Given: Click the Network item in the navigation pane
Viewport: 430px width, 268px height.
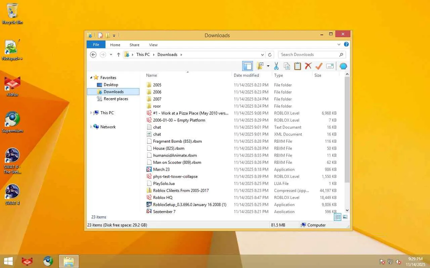Looking at the screenshot, I should point(108,127).
